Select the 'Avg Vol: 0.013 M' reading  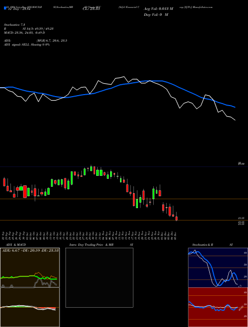(x=158, y=9)
